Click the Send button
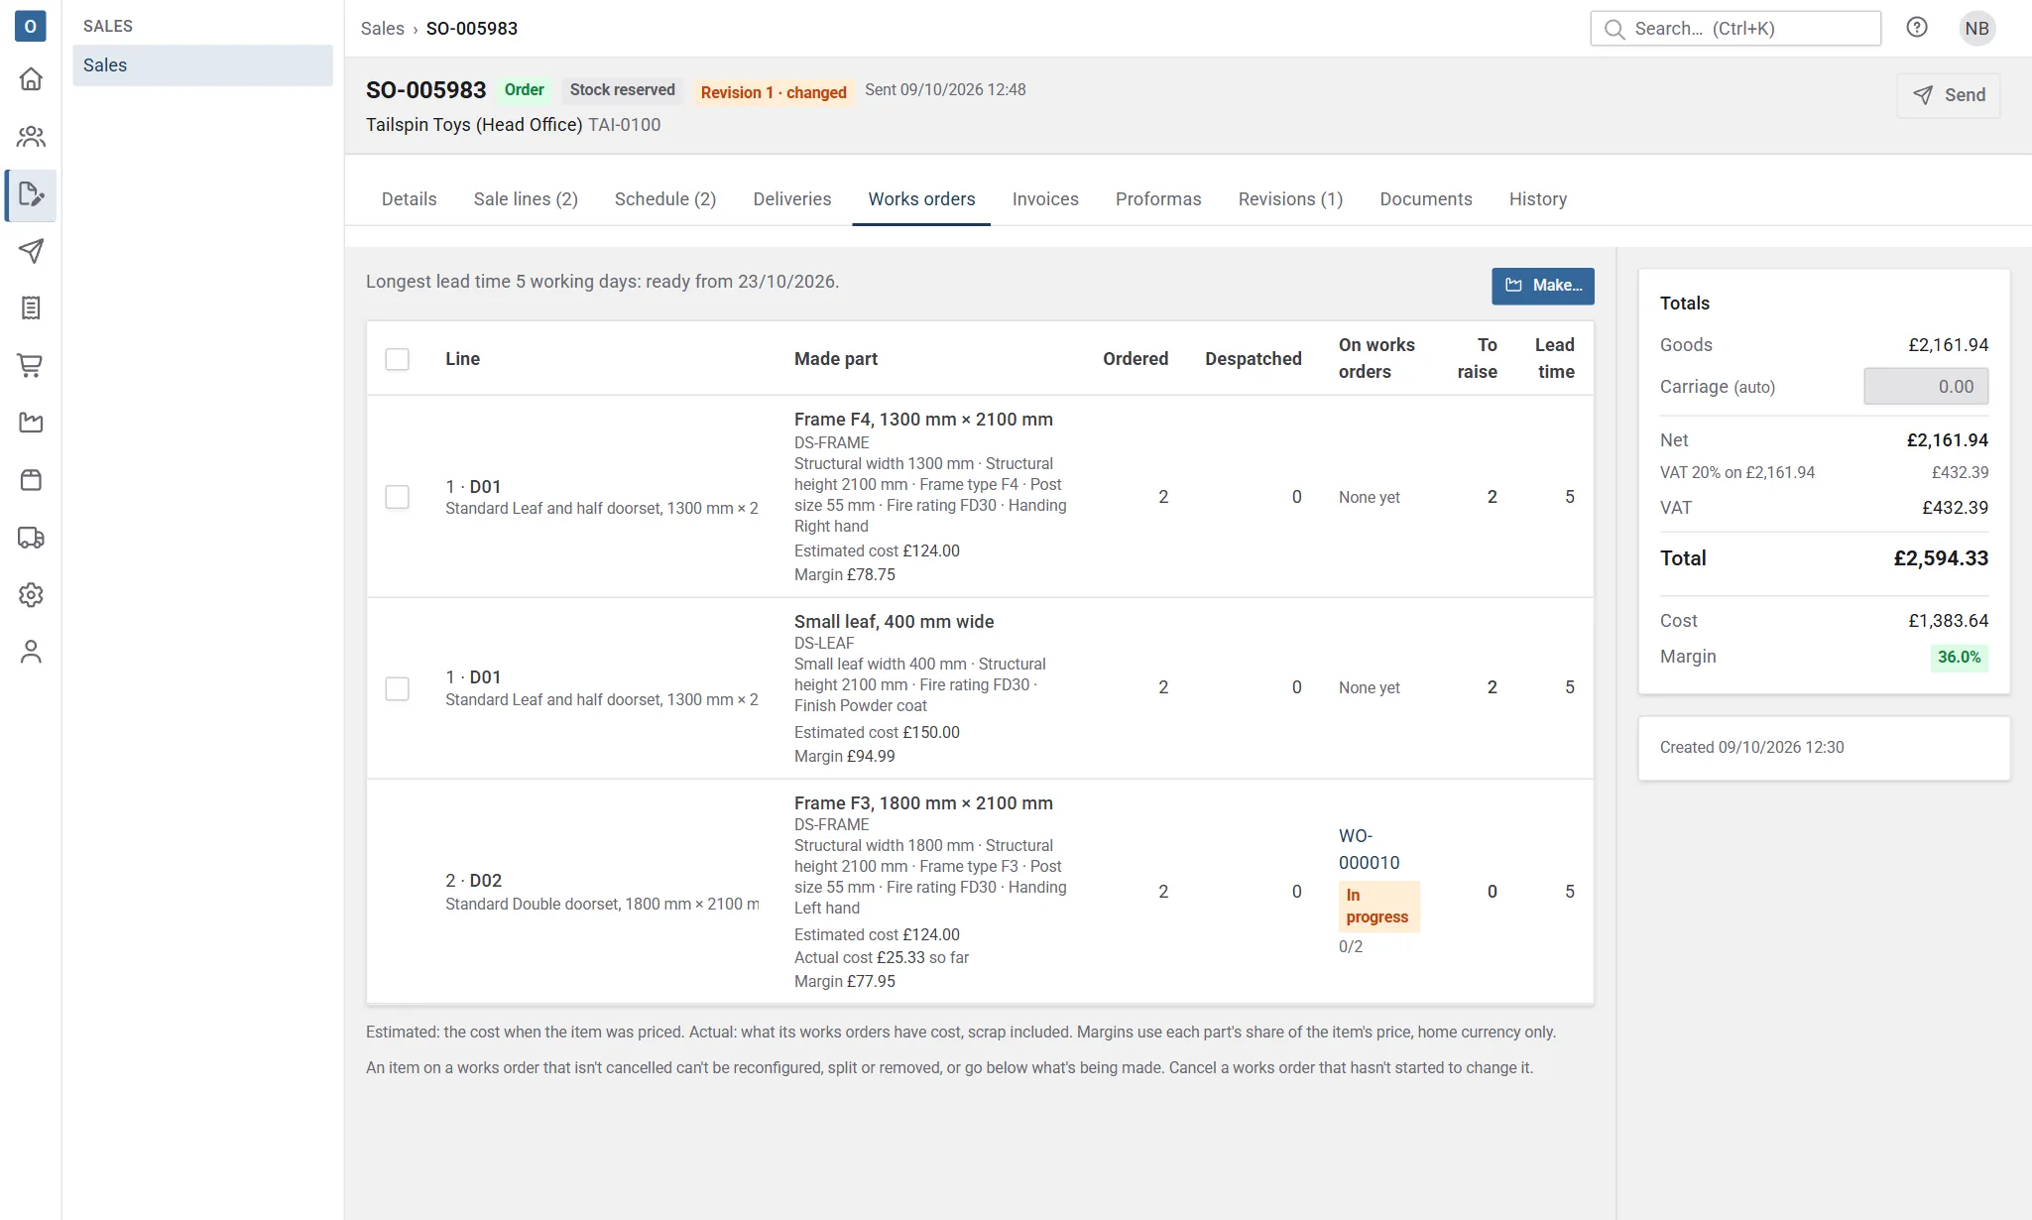Viewport: 2032px width, 1220px height. [1948, 95]
